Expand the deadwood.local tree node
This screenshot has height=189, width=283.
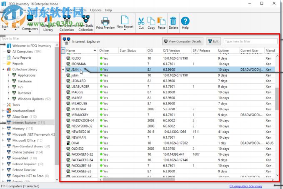(3, 111)
